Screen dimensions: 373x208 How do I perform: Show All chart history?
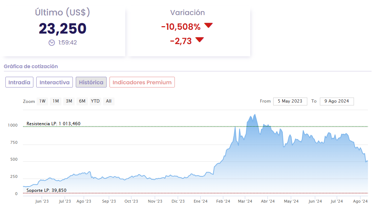point(109,101)
